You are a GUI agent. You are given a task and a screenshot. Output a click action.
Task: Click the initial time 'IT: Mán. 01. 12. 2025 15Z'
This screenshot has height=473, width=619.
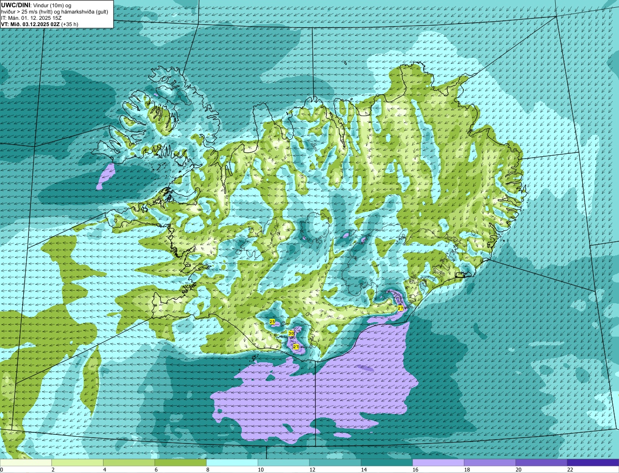click(x=31, y=17)
